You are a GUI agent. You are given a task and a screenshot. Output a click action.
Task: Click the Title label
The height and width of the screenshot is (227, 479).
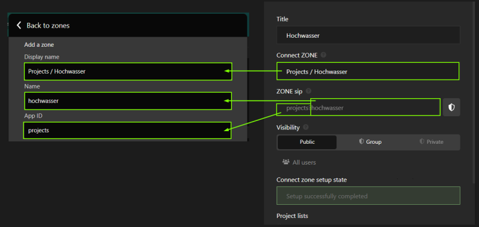(282, 19)
